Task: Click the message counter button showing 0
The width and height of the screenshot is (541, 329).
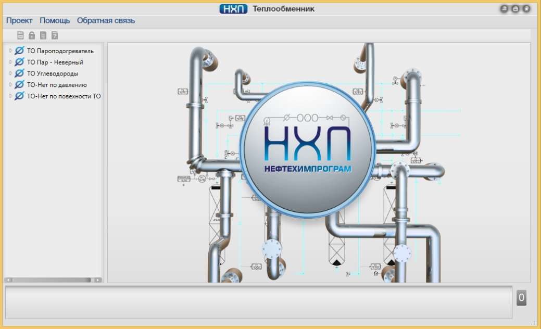Action: 521,298
